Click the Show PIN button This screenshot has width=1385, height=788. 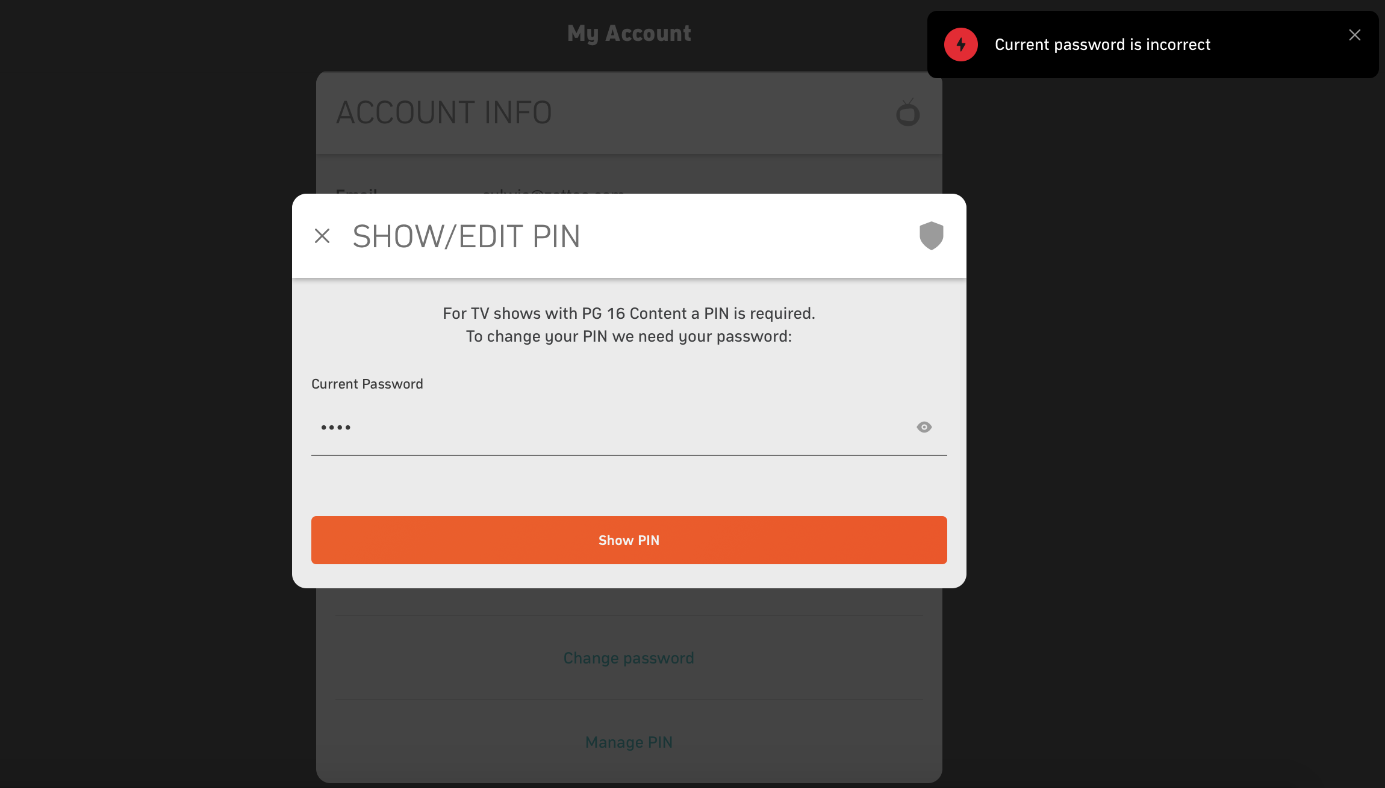point(629,540)
